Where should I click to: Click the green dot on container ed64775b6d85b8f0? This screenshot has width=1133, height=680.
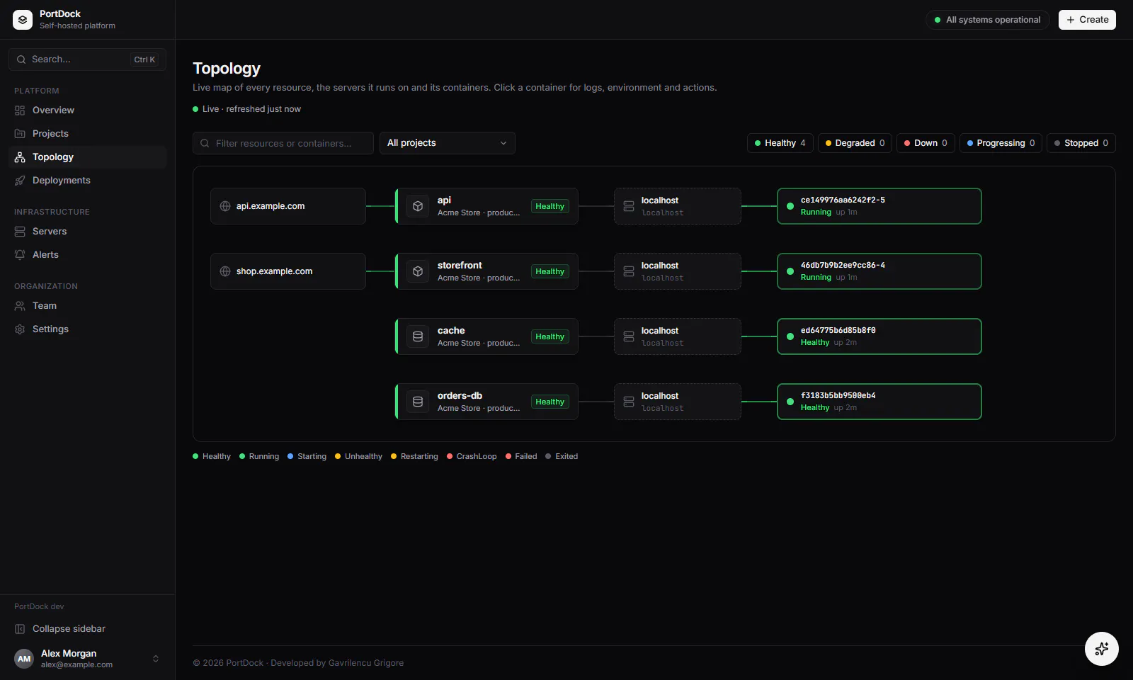coord(790,336)
